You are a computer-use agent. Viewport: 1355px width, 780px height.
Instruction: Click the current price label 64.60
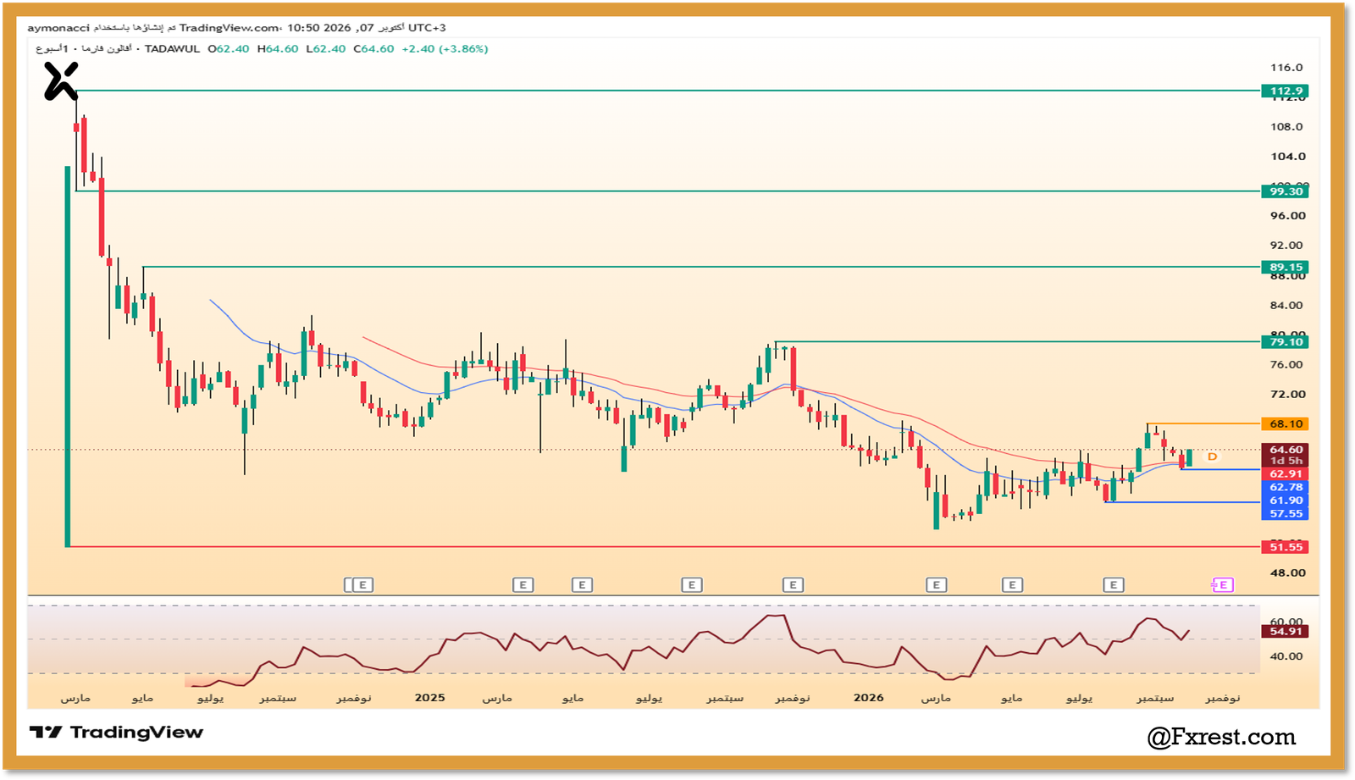pyautogui.click(x=1285, y=450)
